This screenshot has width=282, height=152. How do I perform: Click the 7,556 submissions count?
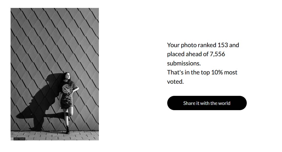pyautogui.click(x=217, y=54)
